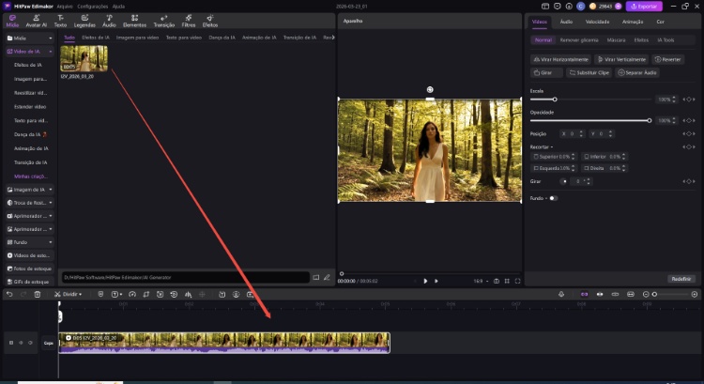Toggle the purple clip link icon
Image resolution: width=704 pixels, height=384 pixels.
click(584, 294)
